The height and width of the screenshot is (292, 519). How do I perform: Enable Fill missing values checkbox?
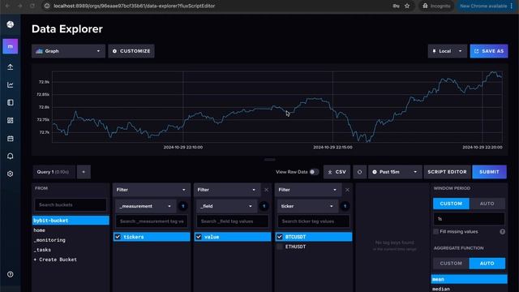coord(436,231)
